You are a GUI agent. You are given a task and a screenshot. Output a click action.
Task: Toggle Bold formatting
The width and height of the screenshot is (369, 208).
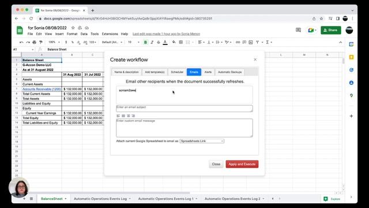145,42
